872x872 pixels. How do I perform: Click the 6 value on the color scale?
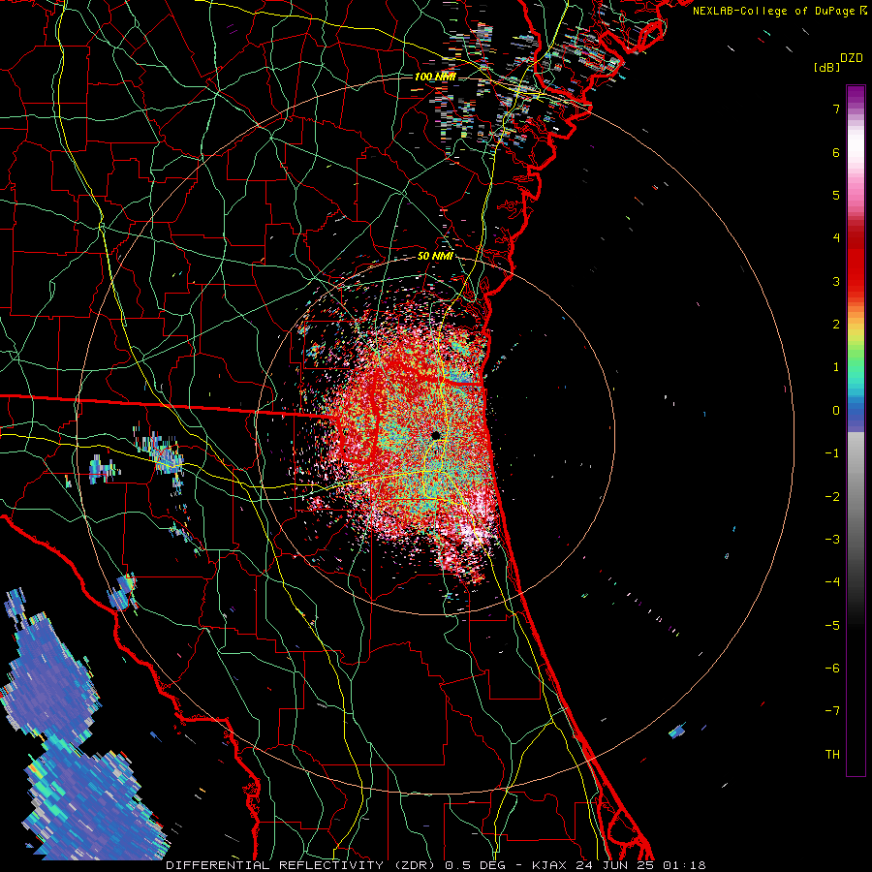(x=836, y=152)
